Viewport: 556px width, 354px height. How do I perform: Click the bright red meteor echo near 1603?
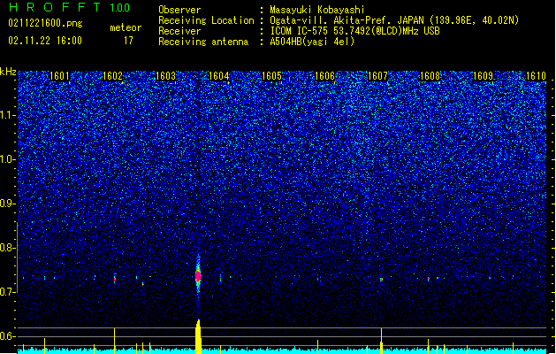[x=198, y=276]
